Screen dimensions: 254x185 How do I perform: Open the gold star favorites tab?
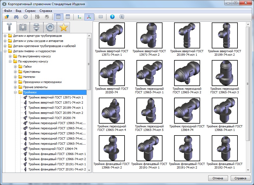[x=64, y=27]
